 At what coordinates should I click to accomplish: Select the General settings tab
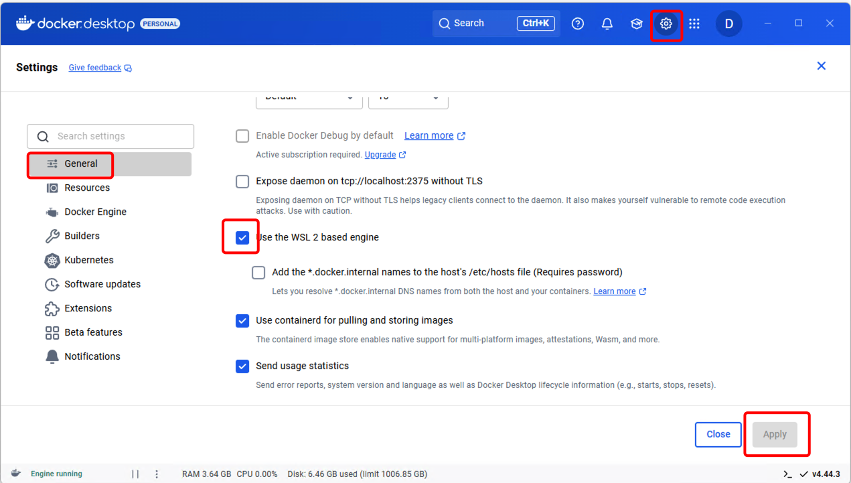pyautogui.click(x=109, y=164)
